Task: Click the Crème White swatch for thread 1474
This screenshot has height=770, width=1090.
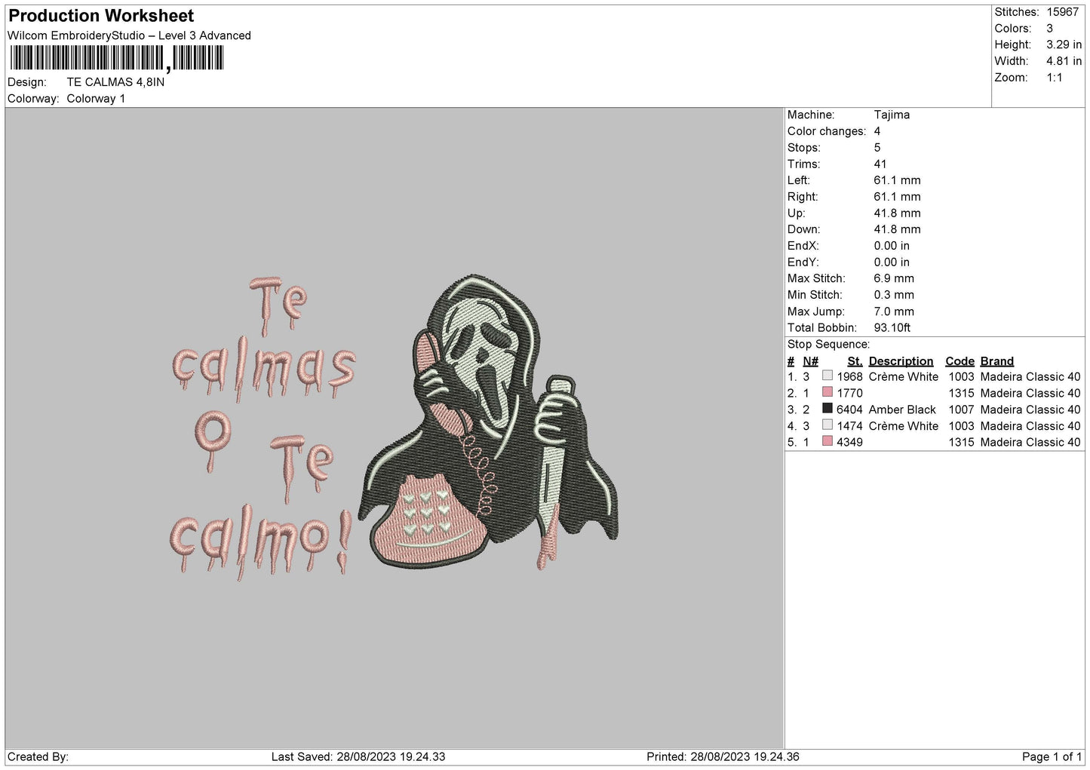Action: pos(827,425)
